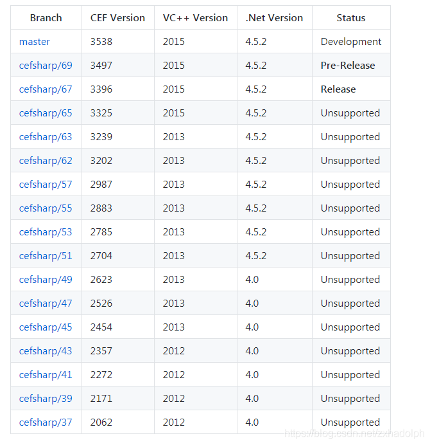Select the Unsupported status for cefsharp/37
Screen dimensions: 430x445
tap(350, 423)
